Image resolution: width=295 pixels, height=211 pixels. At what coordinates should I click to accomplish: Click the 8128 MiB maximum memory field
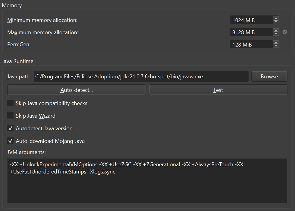tap(252, 32)
